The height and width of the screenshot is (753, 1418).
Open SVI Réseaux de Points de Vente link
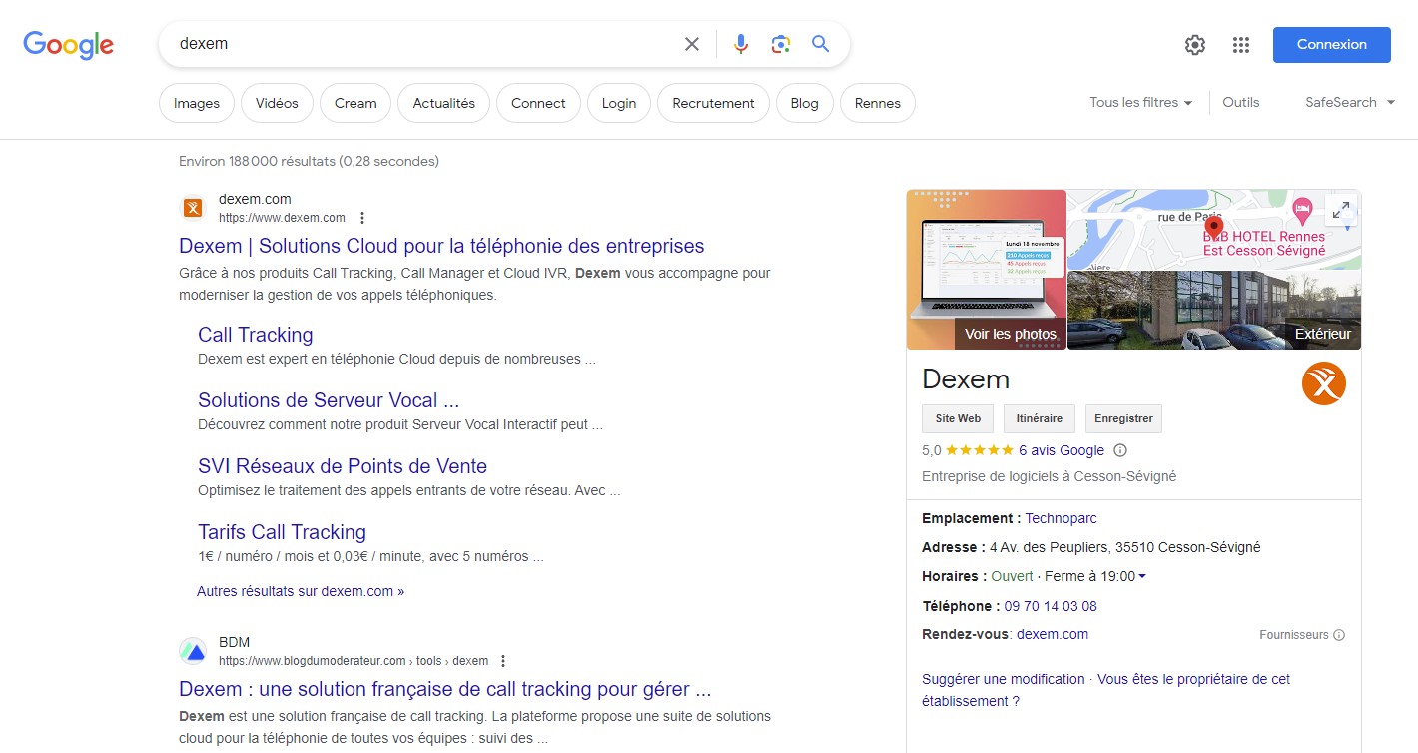[343, 466]
